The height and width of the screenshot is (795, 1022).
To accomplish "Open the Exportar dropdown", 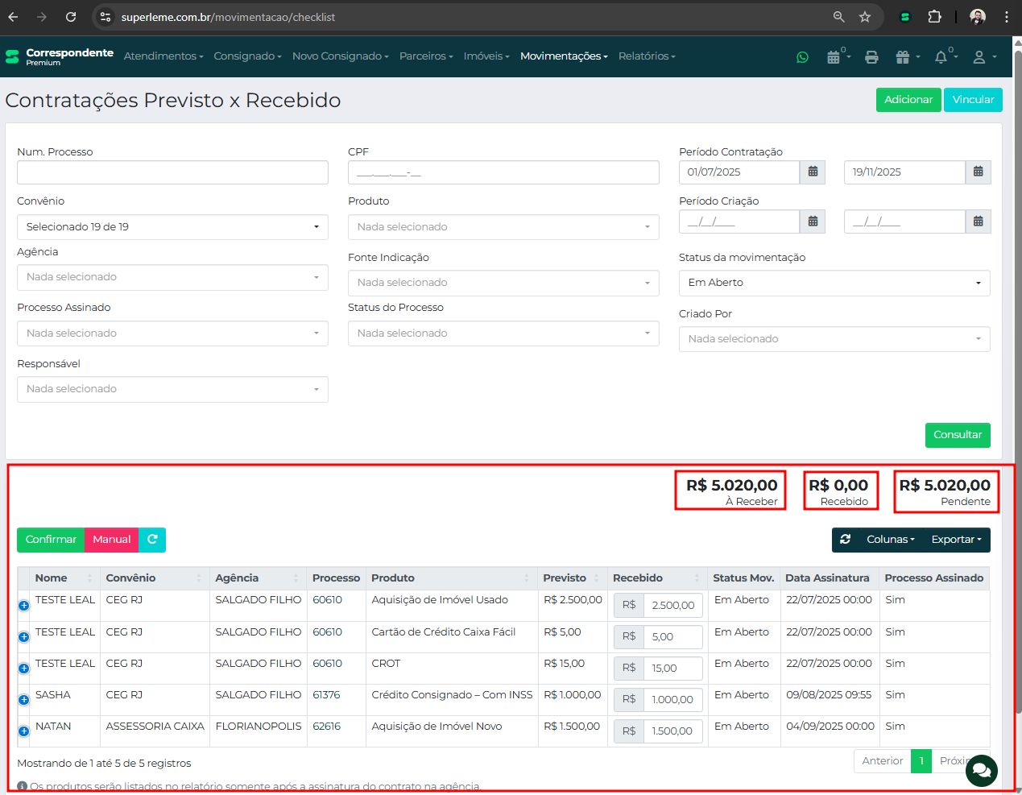I will point(956,540).
